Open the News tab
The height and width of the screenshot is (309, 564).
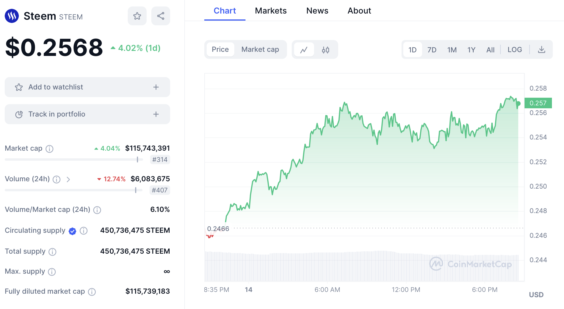coord(317,11)
